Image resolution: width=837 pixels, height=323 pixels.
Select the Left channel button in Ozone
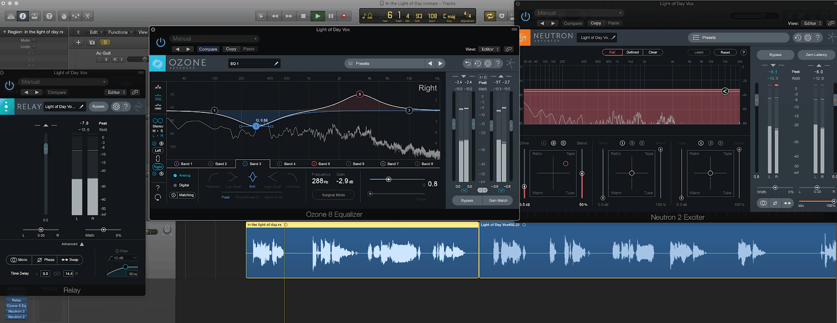coord(158,151)
